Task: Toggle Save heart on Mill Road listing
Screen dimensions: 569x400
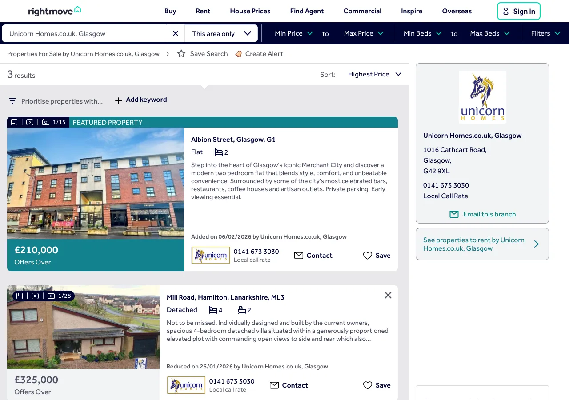Action: point(368,385)
